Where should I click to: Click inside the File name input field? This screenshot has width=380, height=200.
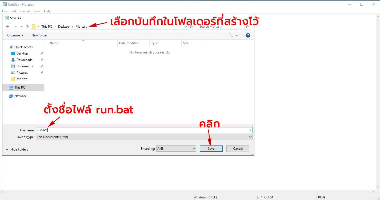107,130
